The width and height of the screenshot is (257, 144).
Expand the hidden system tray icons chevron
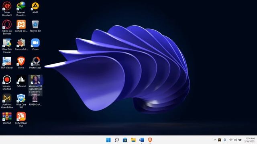click(x=215, y=140)
